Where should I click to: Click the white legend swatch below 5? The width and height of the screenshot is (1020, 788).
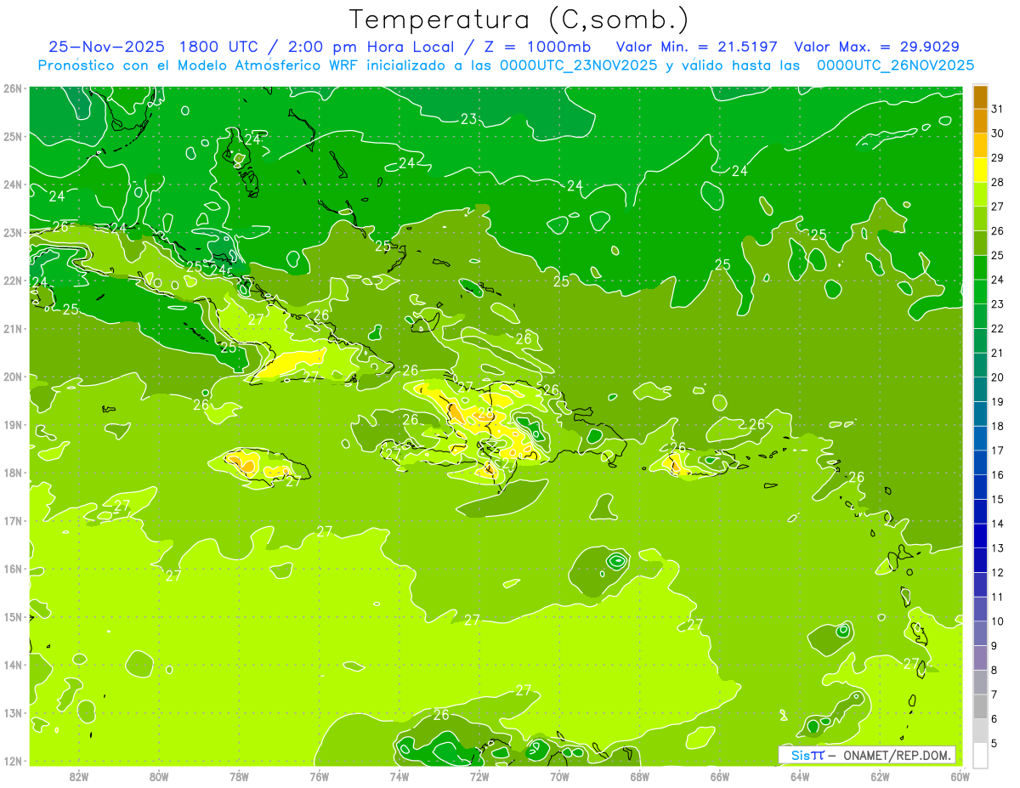980,755
